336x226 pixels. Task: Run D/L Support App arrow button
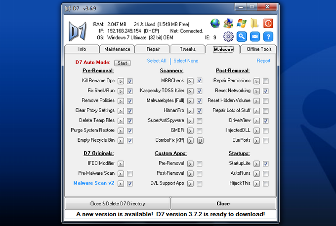190,184
